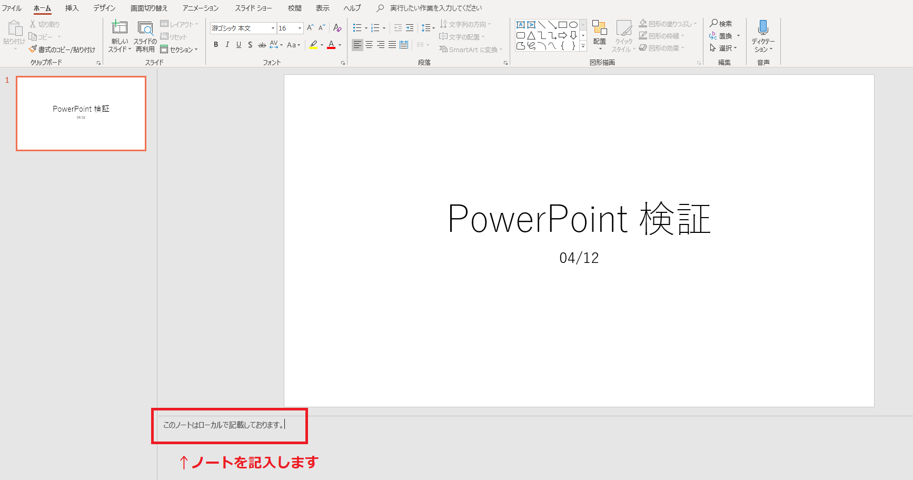Select the scribble freeform shape

(531, 46)
